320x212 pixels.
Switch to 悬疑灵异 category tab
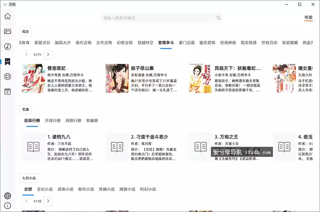coord(42,43)
